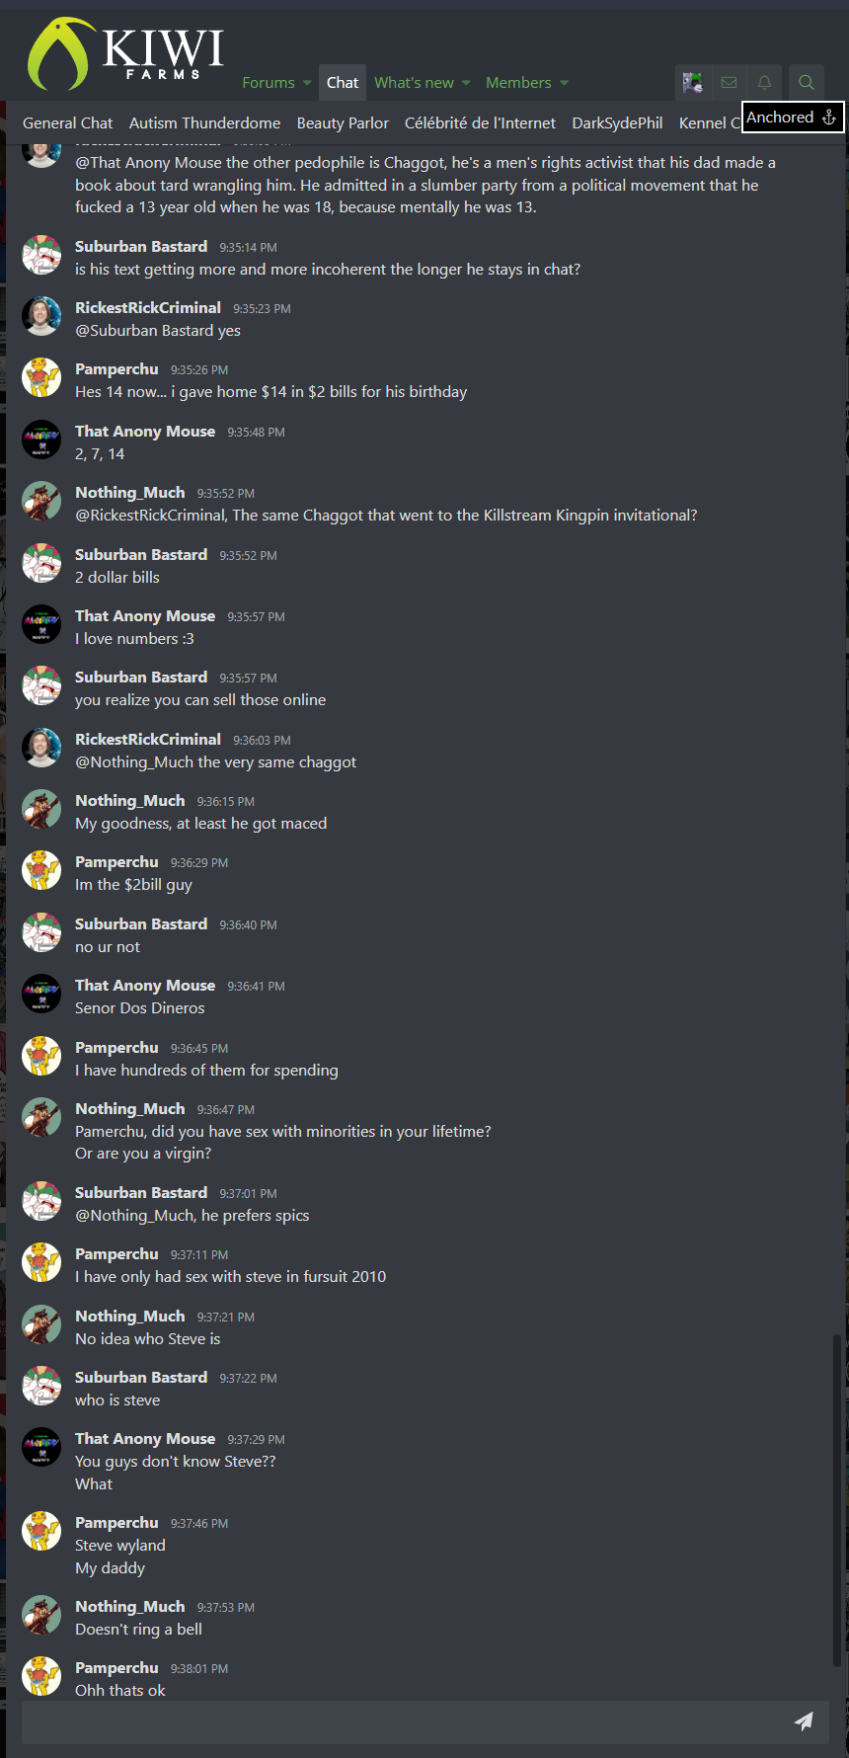Screen dimensions: 849x1758
Task: Select the Chat navigation tab
Action: [343, 82]
